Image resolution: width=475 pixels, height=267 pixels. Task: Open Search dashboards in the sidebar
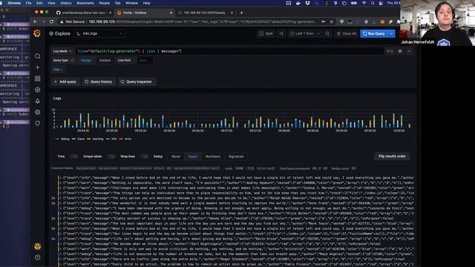click(x=37, y=56)
